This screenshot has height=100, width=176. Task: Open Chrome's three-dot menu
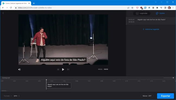(x=173, y=8)
